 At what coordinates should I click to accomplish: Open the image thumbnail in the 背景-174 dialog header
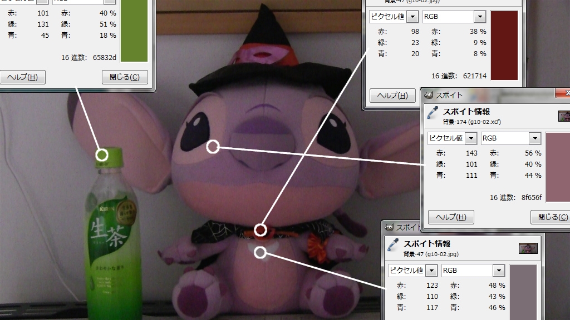click(564, 116)
